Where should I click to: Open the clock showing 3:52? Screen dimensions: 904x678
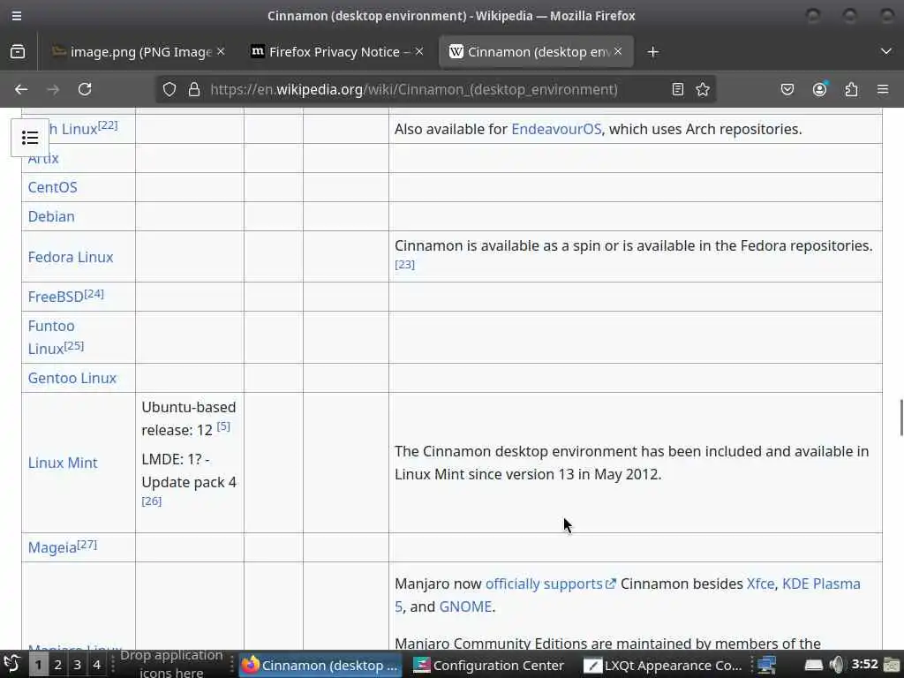point(865,664)
